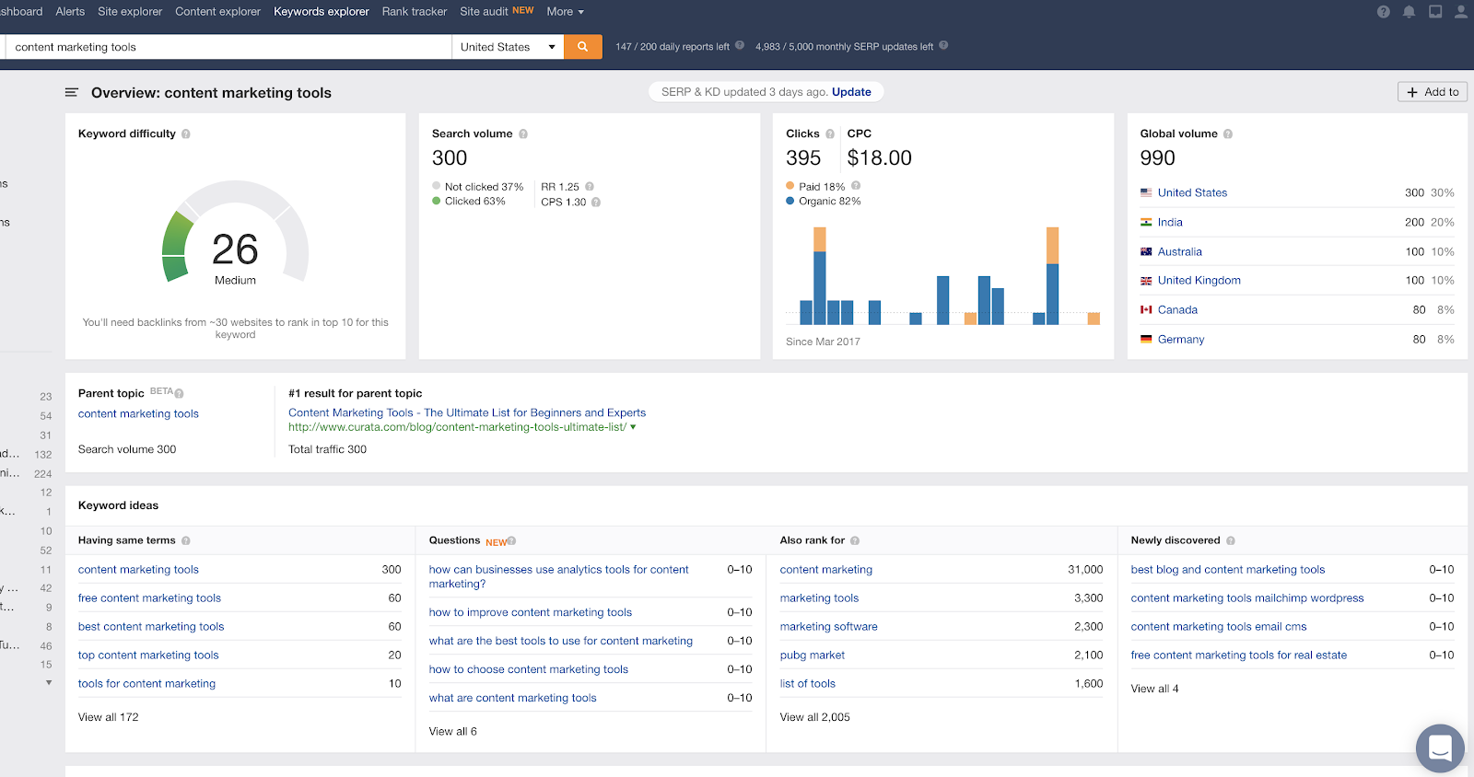Click the Search volume help icon

(x=523, y=134)
